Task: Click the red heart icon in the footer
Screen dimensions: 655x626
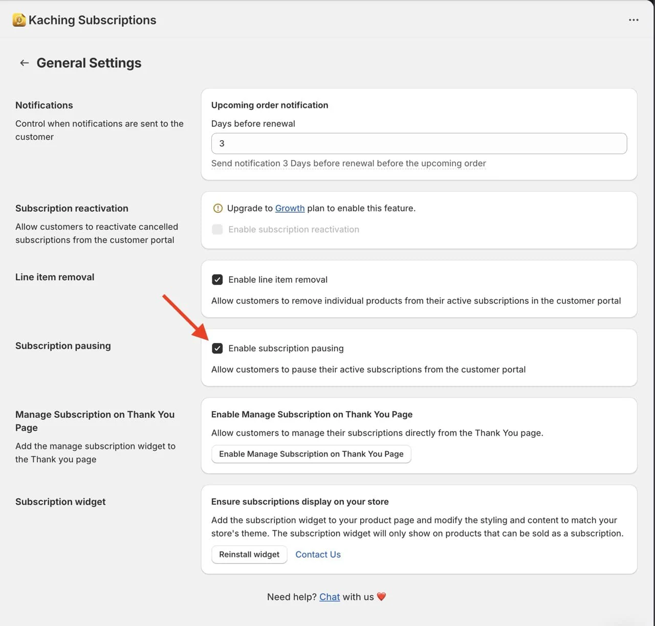Action: point(381,597)
